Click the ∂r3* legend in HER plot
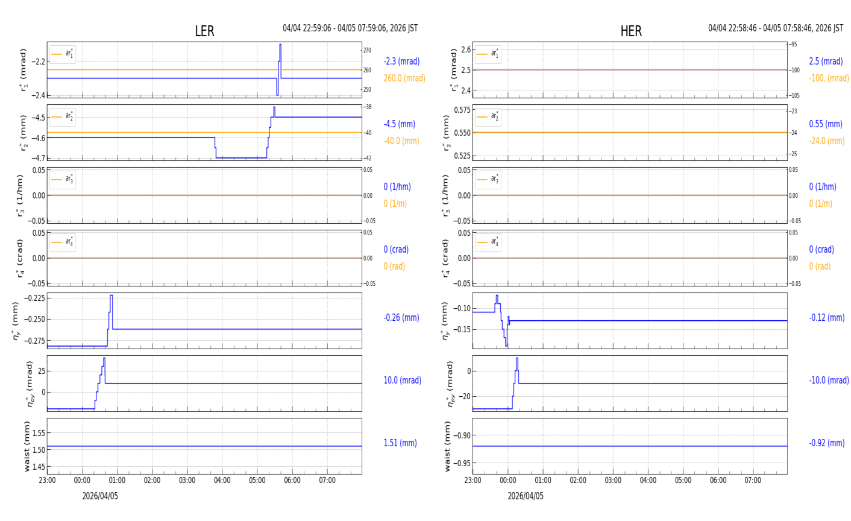This screenshot has height=521, width=851. click(488, 180)
